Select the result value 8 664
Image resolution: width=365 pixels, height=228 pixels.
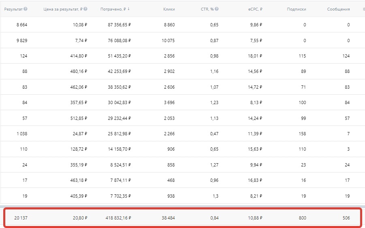tap(22, 25)
